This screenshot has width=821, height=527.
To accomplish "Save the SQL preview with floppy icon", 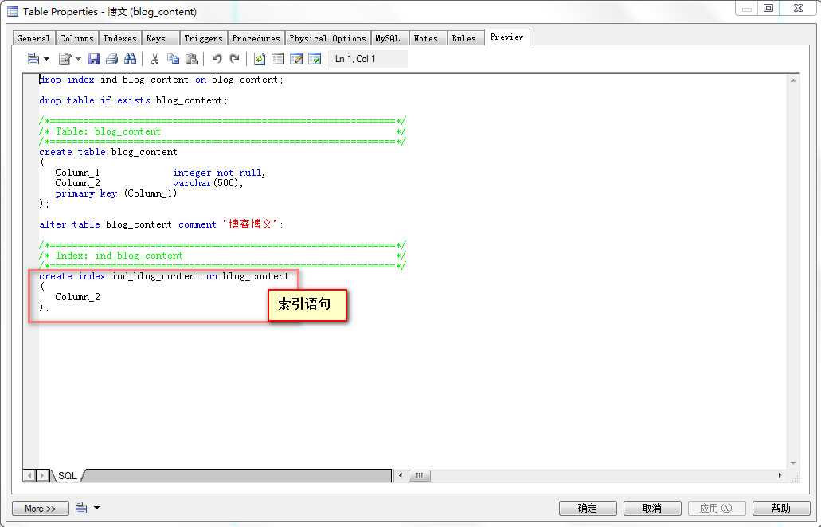I will pos(94,59).
